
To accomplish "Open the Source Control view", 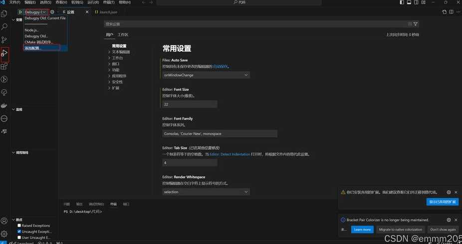I will [4, 40].
